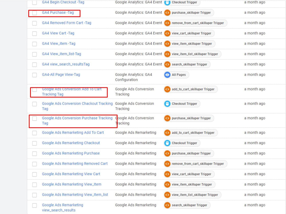
Task: Click remove_from_cart_skilluper Trigger on Remarketing Removed Cart row
Action: click(195, 164)
